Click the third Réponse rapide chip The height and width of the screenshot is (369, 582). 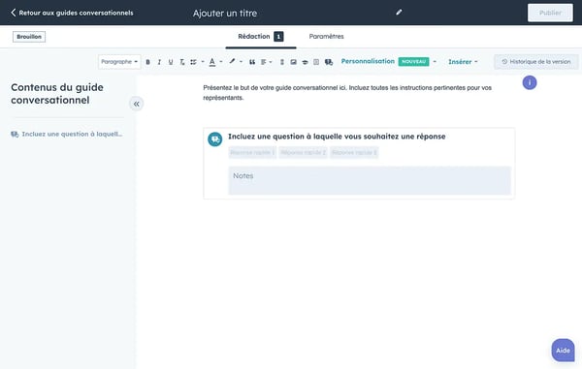pos(354,153)
